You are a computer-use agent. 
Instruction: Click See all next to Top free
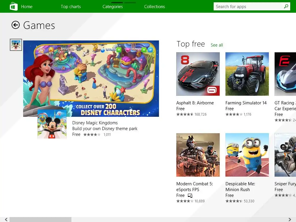pyautogui.click(x=217, y=45)
